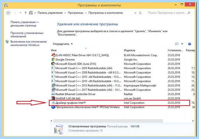
Task: Select the 'Google Chrome' entry name
Action: point(65,60)
